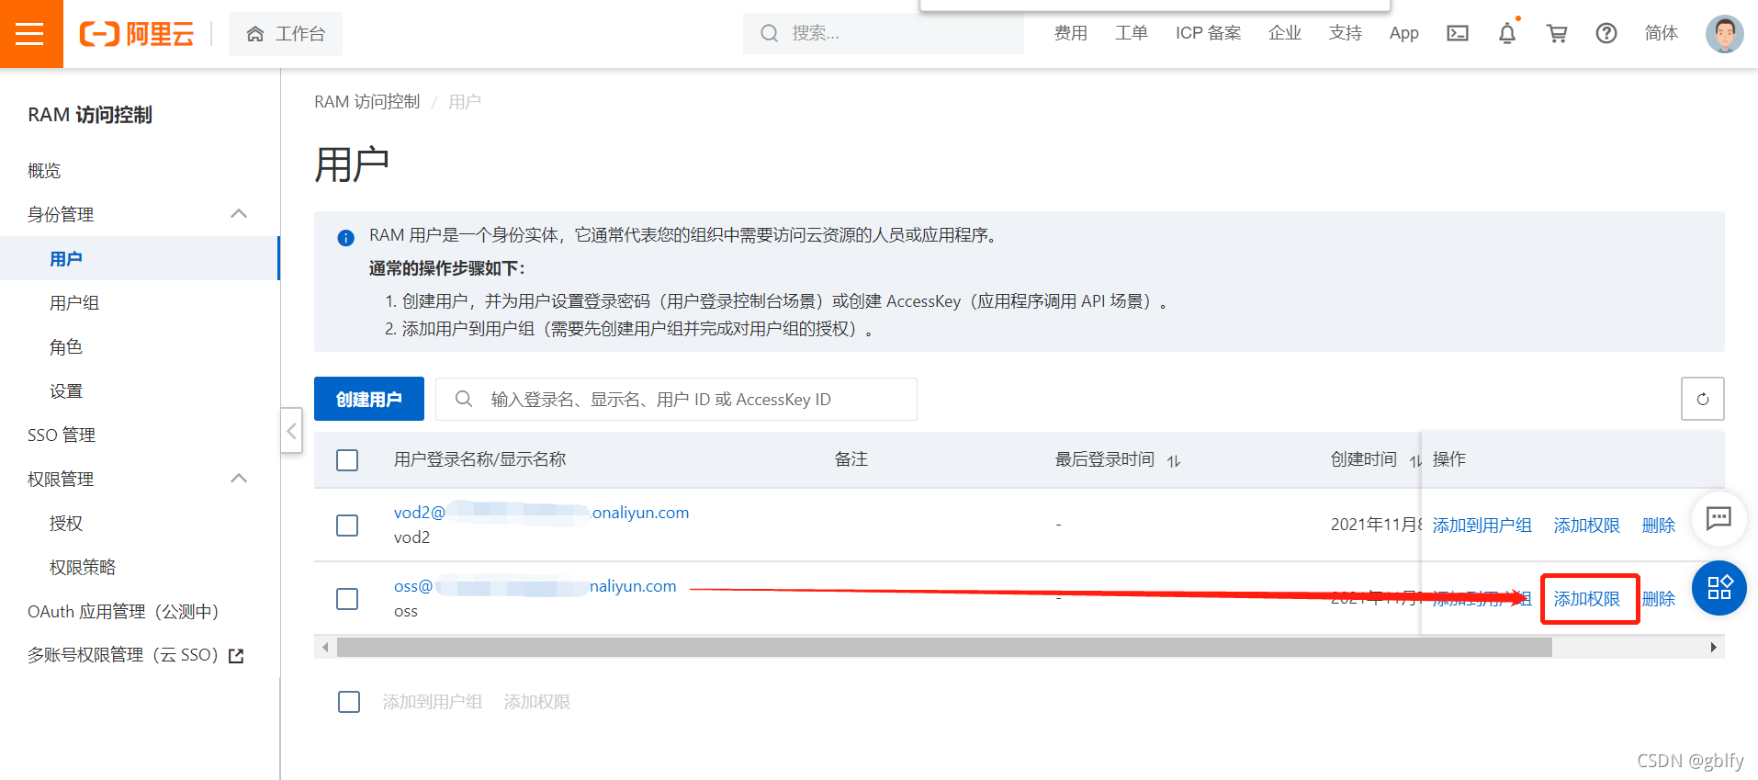Sort by 最后登录时间 column

click(1174, 460)
